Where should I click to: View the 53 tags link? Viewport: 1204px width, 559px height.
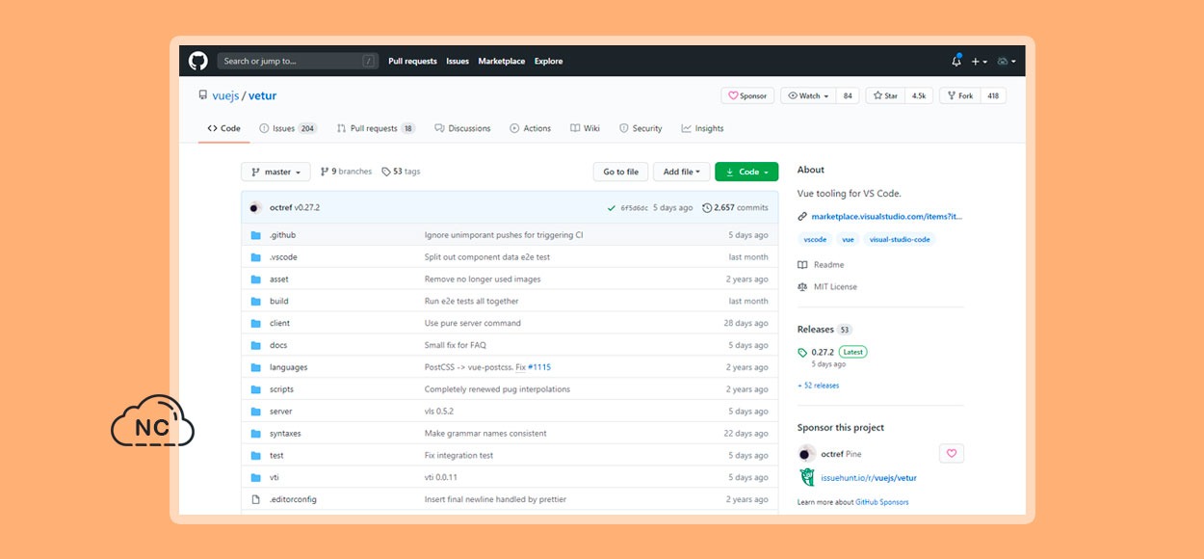pyautogui.click(x=401, y=172)
